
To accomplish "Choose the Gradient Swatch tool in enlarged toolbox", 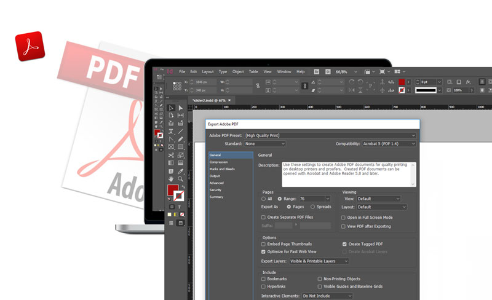I will tap(171, 163).
